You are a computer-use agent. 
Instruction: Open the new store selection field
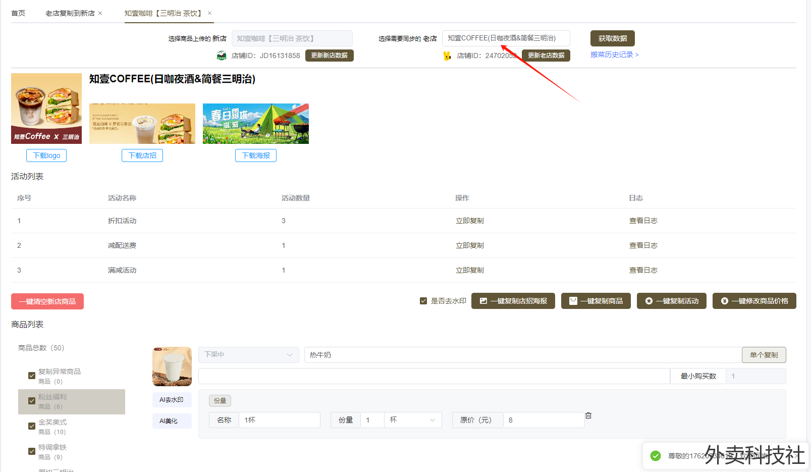[x=292, y=38]
